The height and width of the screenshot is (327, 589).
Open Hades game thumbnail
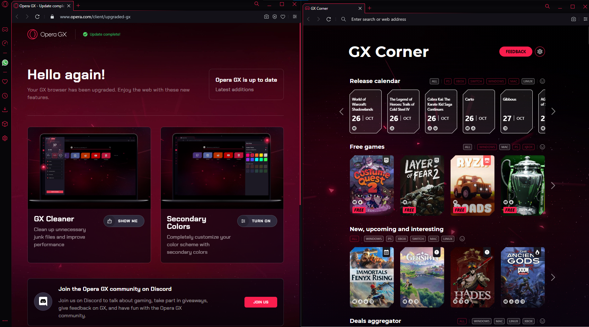pos(473,277)
